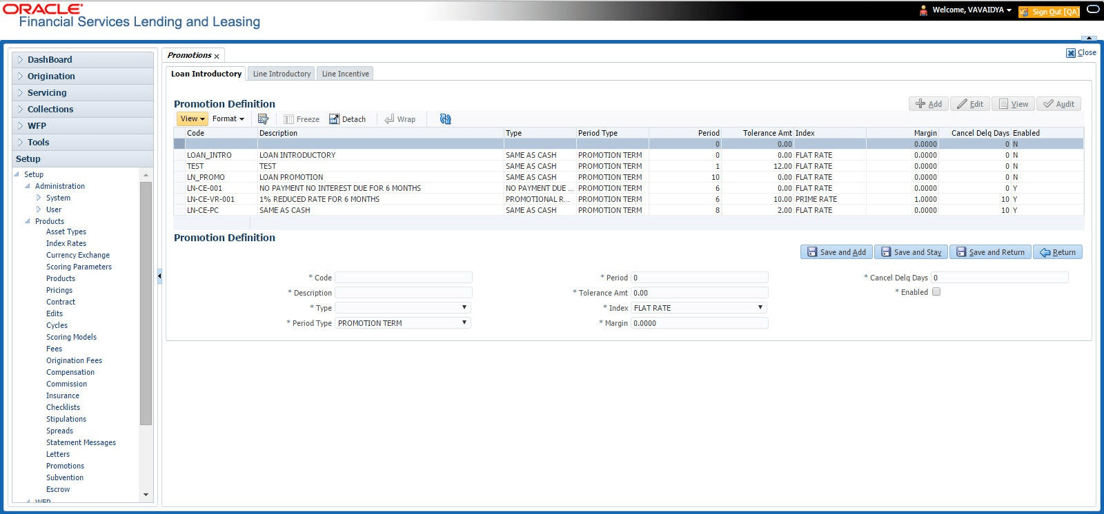
Task: Collapse the Products tree group
Action: coord(28,221)
